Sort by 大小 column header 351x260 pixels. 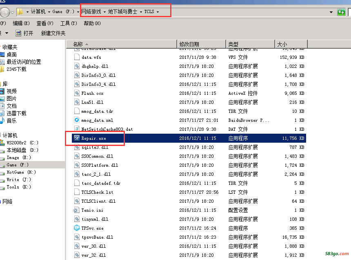pos(291,44)
